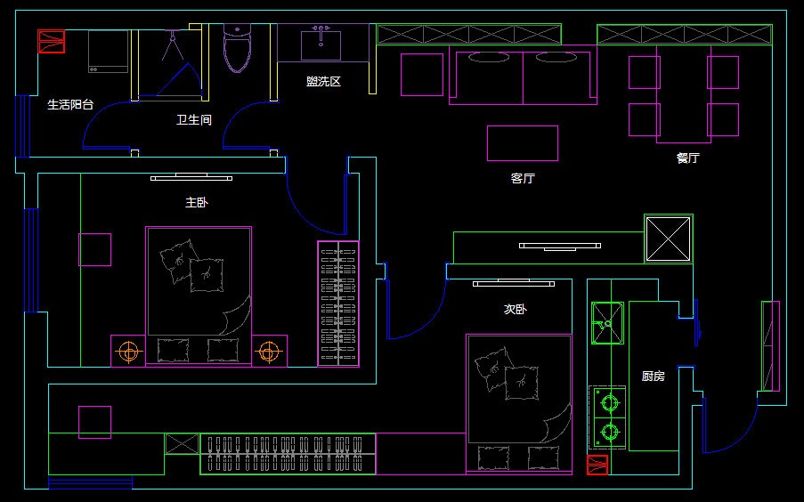
Task: Click the 主卧 label
Action: pos(197,202)
